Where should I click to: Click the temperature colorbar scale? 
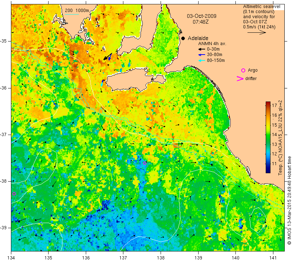[x=268, y=137]
